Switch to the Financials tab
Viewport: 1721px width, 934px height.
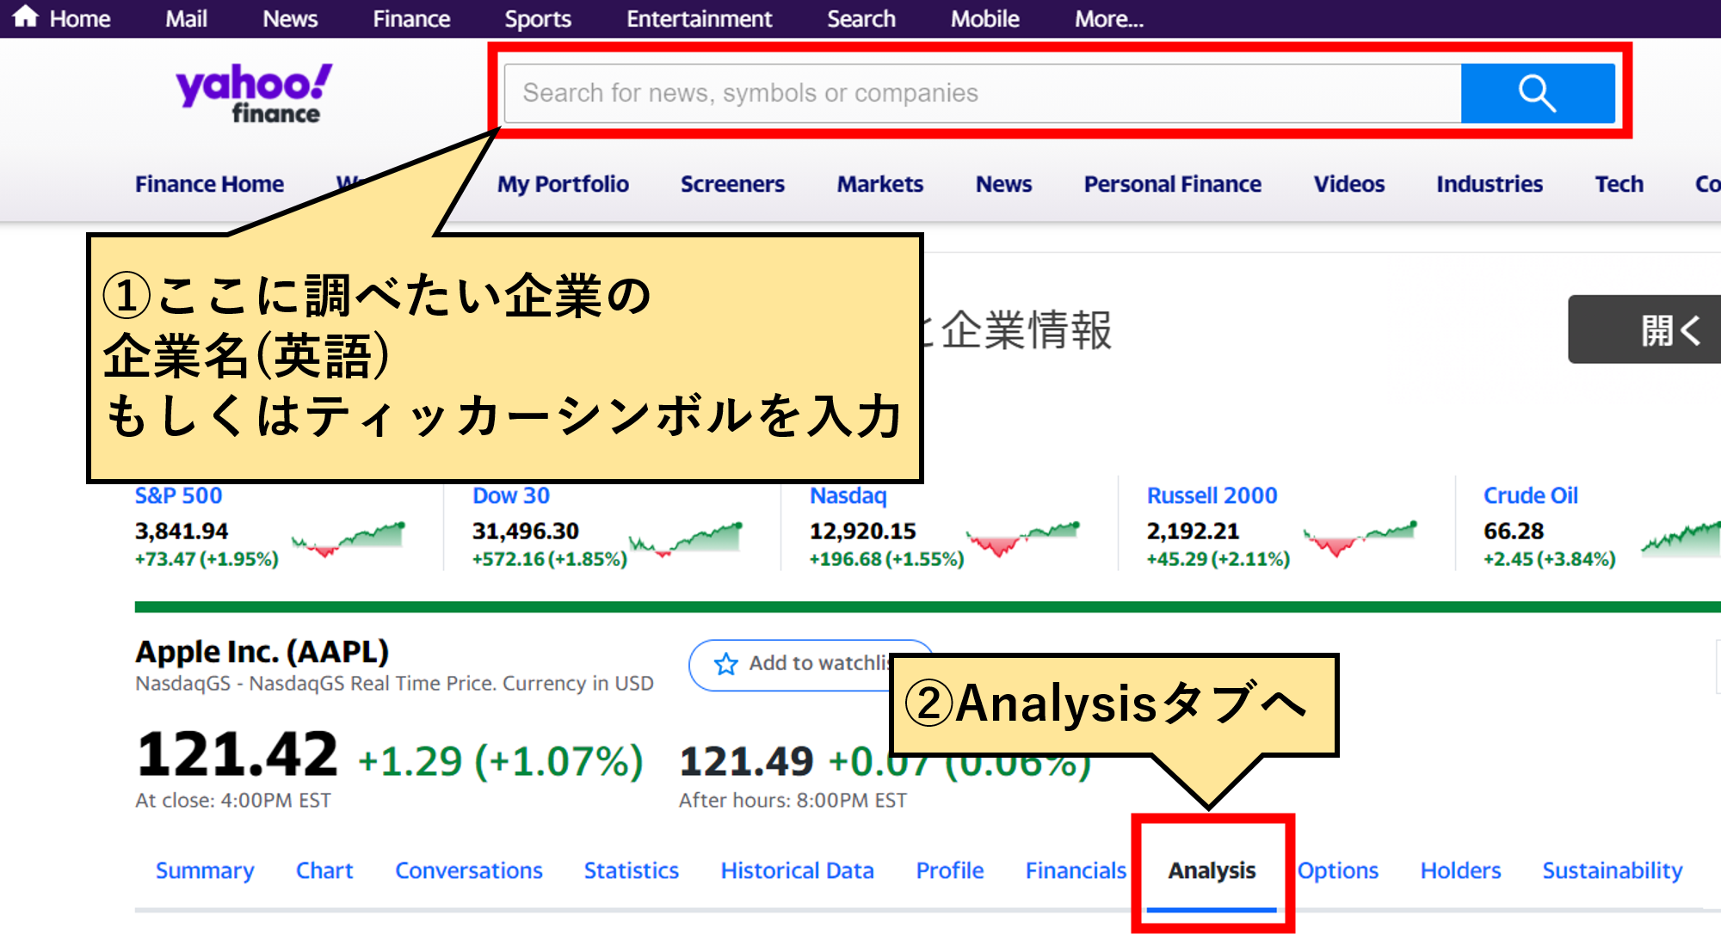point(1076,870)
